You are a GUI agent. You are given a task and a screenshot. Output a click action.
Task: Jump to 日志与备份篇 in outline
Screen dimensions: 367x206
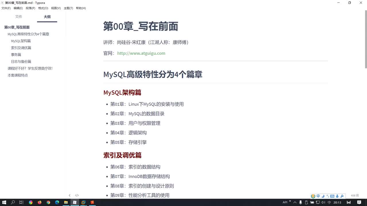click(21, 62)
